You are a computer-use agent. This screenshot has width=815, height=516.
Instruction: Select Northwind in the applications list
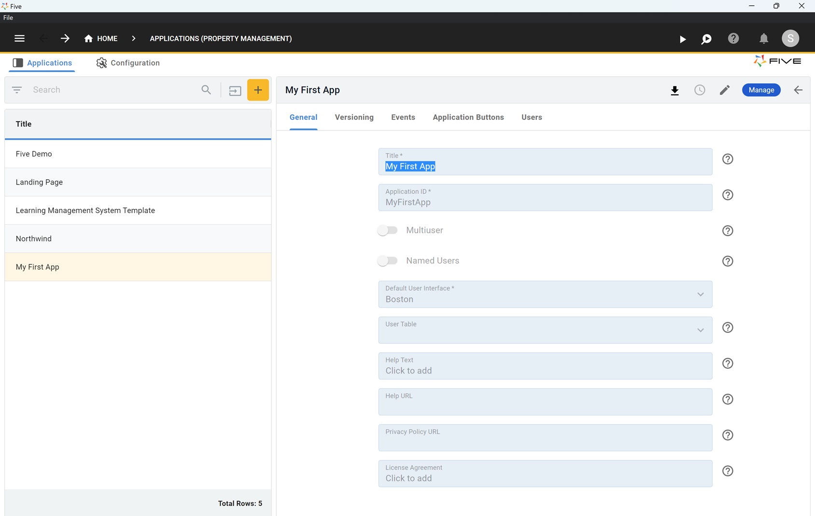34,239
